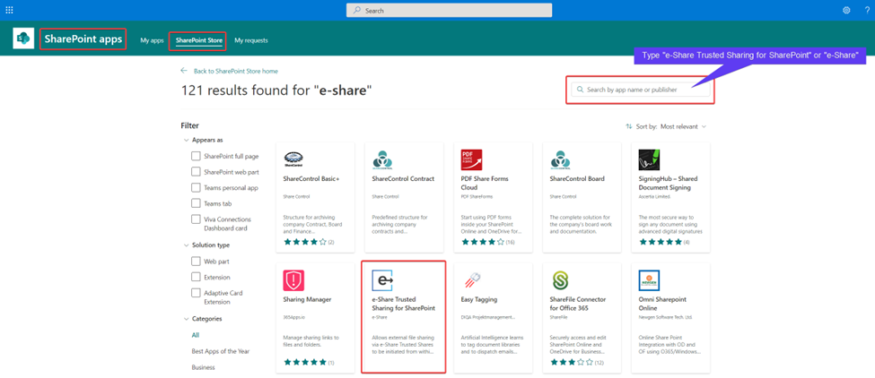Open SigningHub – Shared Document Signing title
875x378 pixels.
(668, 183)
